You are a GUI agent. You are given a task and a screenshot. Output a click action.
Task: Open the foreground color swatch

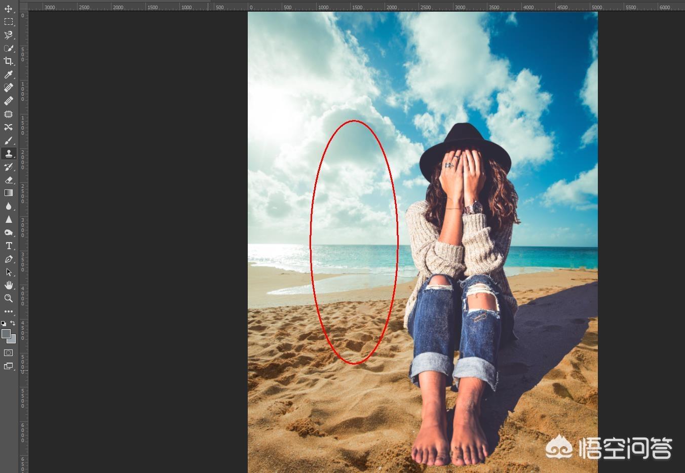(6, 333)
